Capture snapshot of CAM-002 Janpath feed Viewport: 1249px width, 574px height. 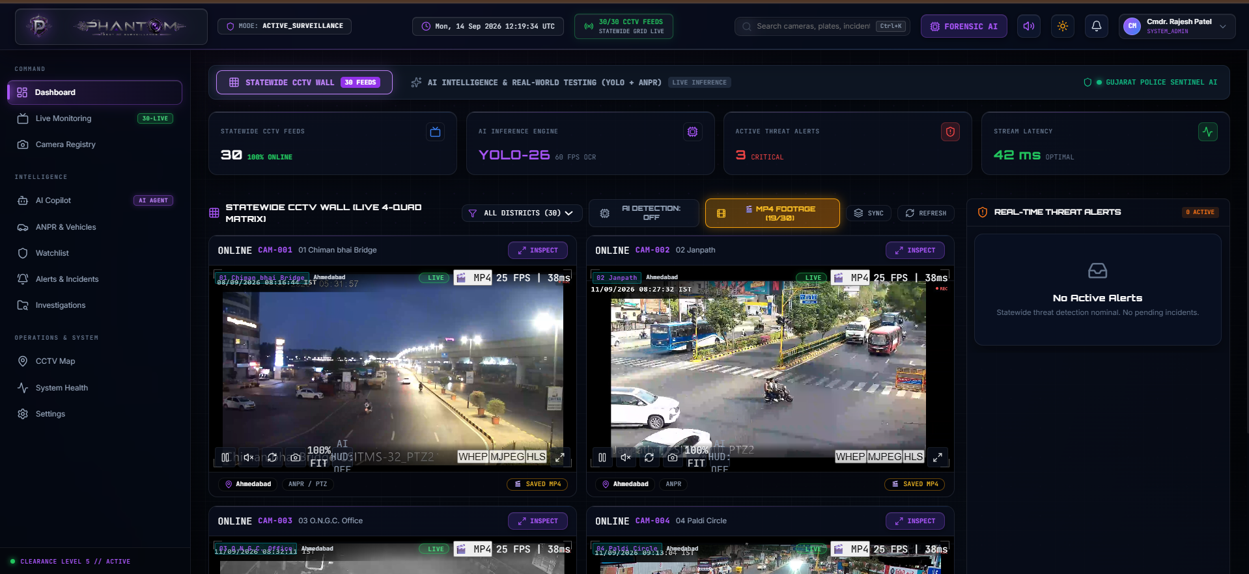coord(673,458)
